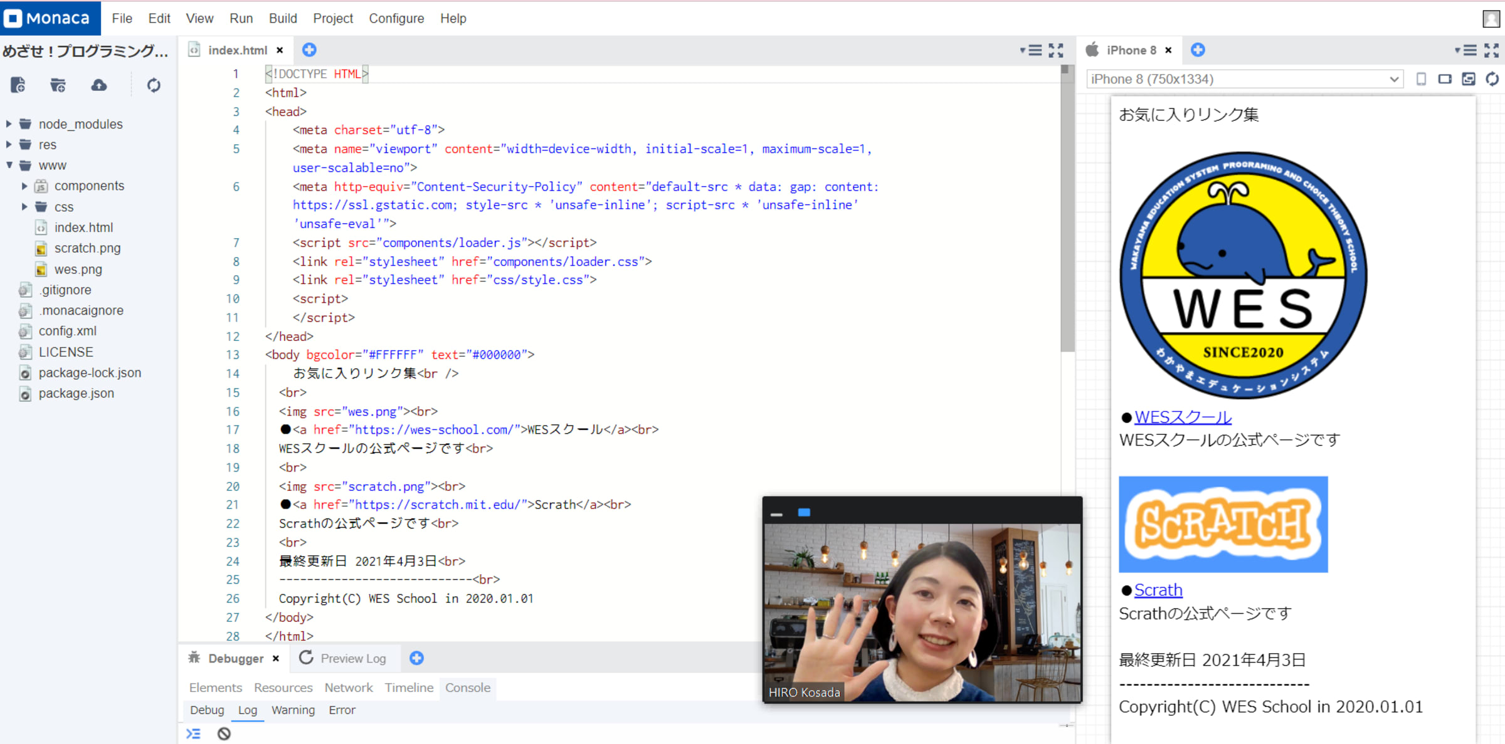Maximize the code editor pane

click(1056, 50)
